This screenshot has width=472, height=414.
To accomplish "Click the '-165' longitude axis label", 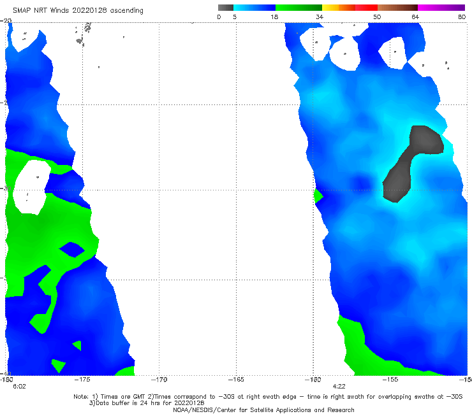I will [x=236, y=380].
